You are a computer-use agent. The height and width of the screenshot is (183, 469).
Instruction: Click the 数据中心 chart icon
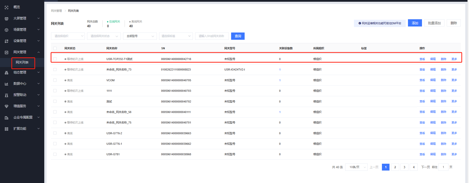pos(7,84)
